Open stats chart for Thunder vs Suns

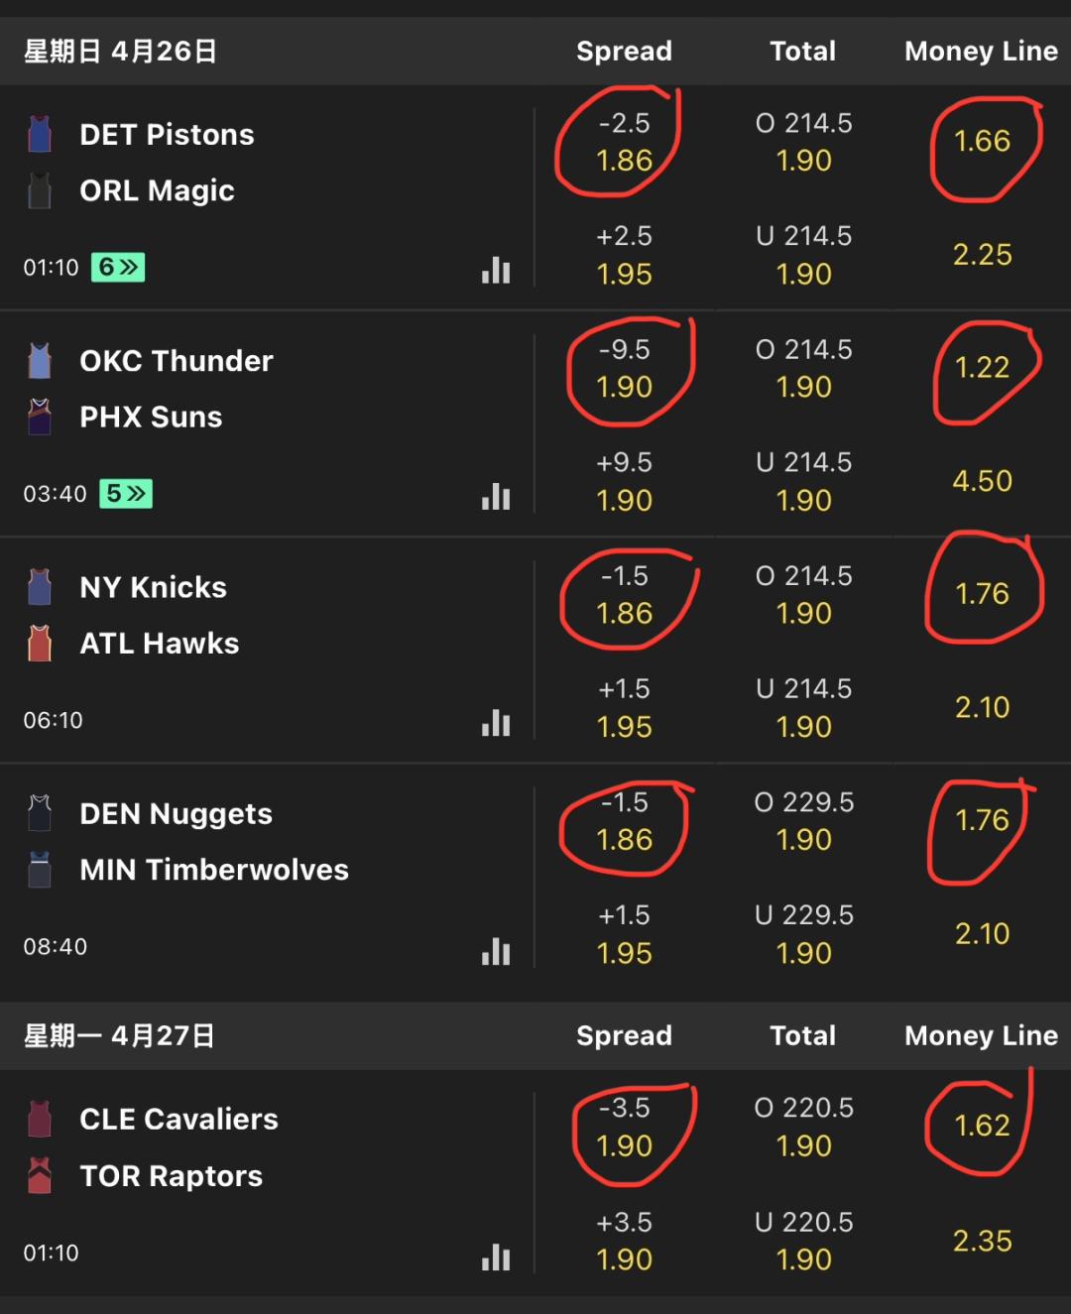pos(496,496)
